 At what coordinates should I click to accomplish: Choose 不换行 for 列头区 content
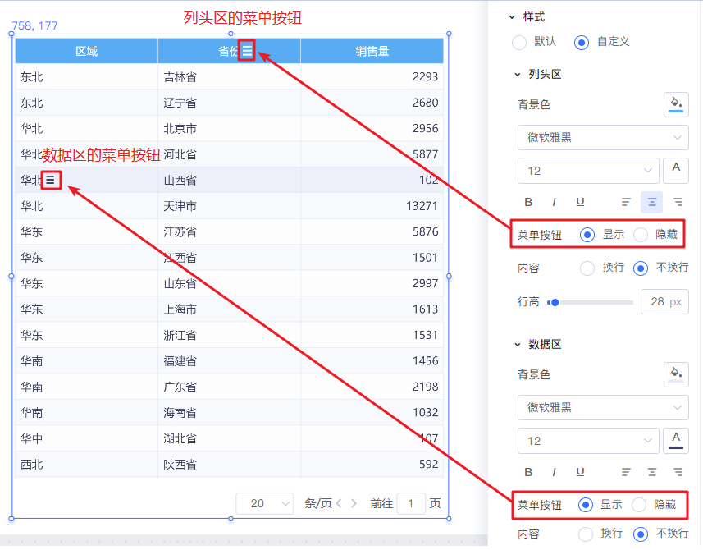point(641,268)
